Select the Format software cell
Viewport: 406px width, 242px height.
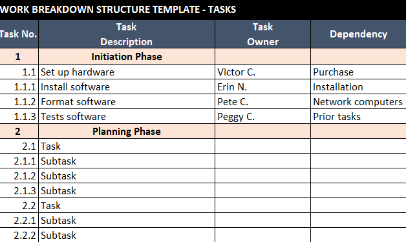(127, 101)
